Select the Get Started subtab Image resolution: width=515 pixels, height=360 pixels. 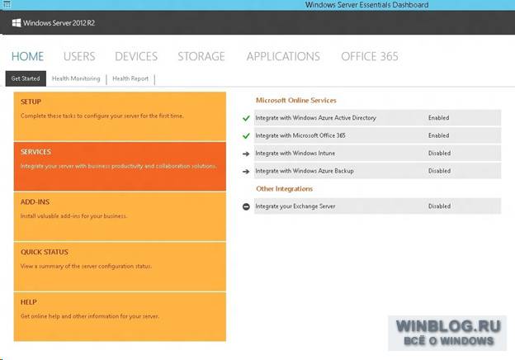point(26,78)
